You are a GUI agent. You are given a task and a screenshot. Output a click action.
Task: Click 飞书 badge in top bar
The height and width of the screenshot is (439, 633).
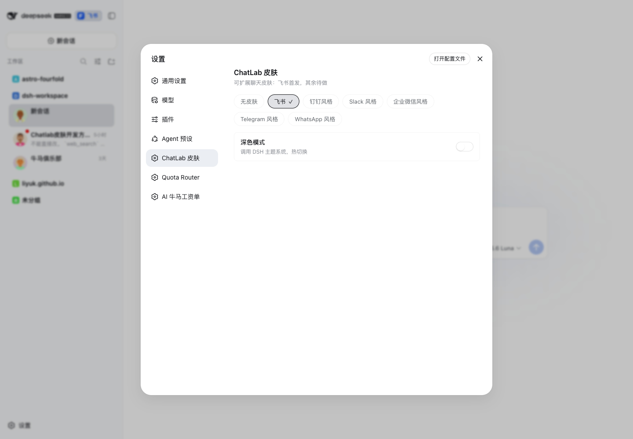(89, 16)
